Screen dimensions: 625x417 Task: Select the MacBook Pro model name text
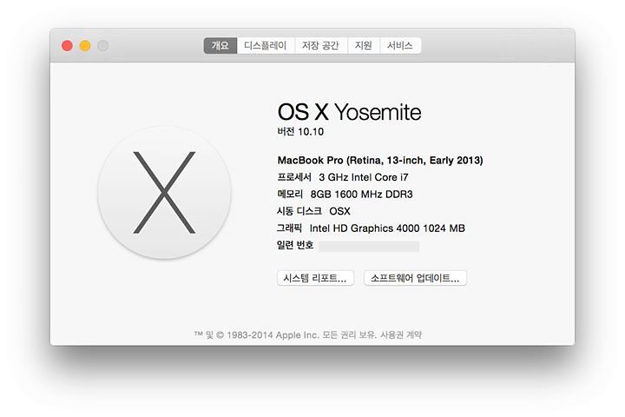(x=380, y=161)
